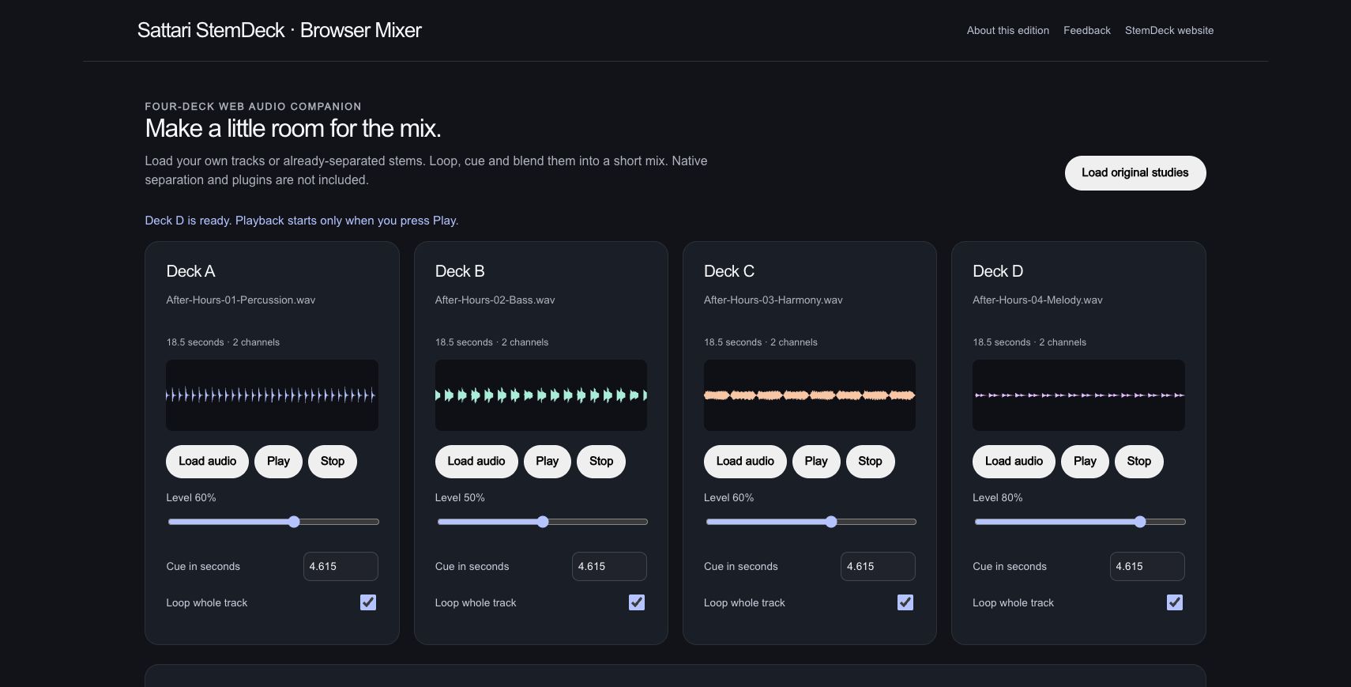Image resolution: width=1351 pixels, height=687 pixels.
Task: Stop Deck B playback
Action: [601, 462]
